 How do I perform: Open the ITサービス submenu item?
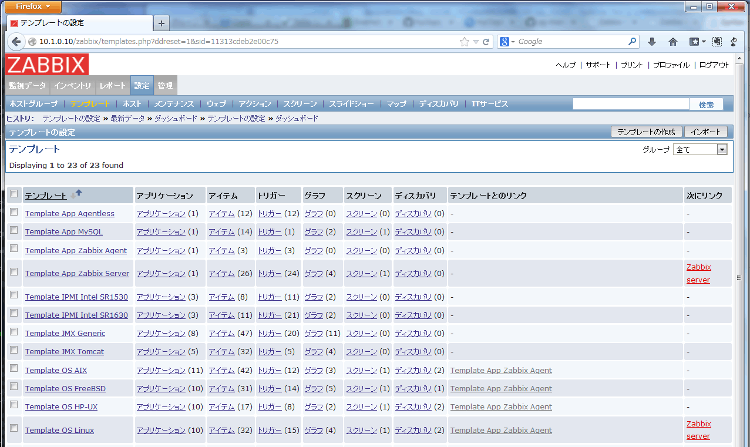click(490, 104)
